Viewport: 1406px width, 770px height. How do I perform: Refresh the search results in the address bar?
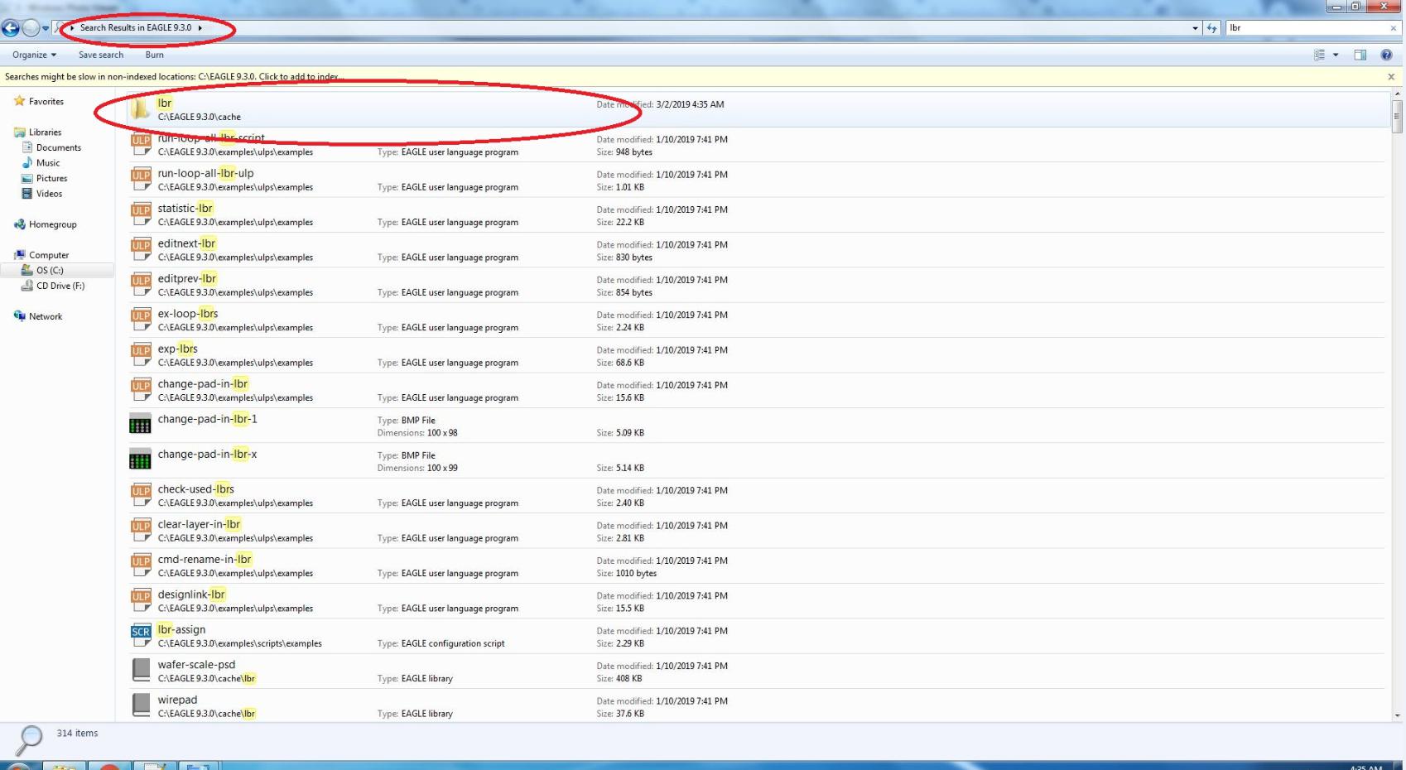click(1212, 28)
